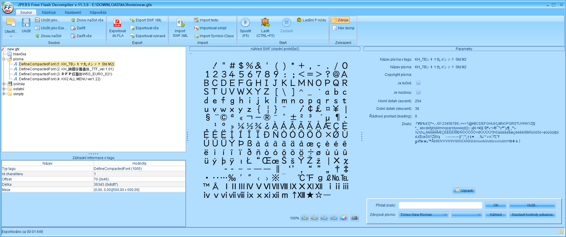Click zoom fit magnifier icon
This screenshot has height=237, width=566.
click(334, 218)
